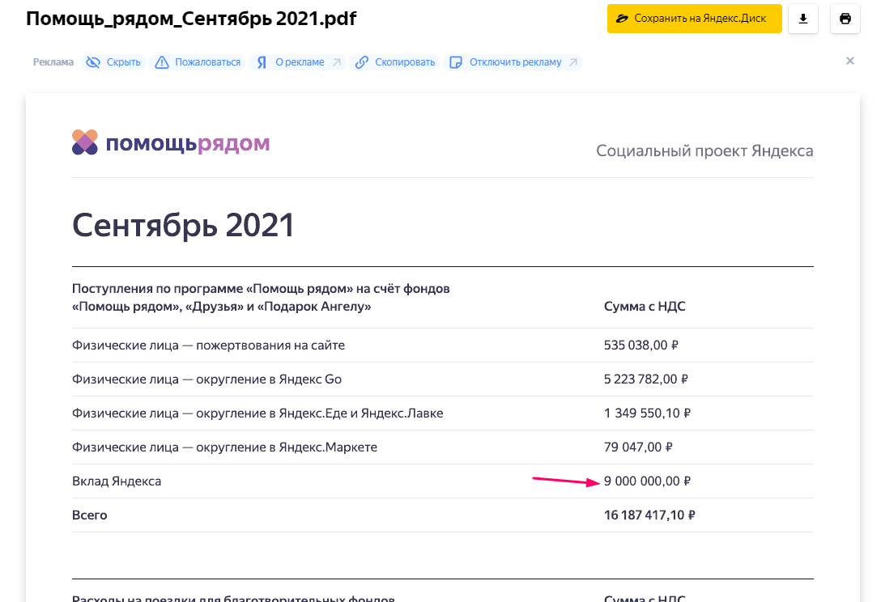The width and height of the screenshot is (881, 602).
Task: Click the Yandex Я icon
Action: click(x=262, y=62)
